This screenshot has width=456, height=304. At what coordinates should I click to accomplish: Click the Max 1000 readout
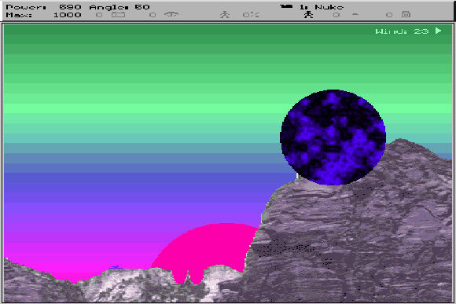click(43, 15)
